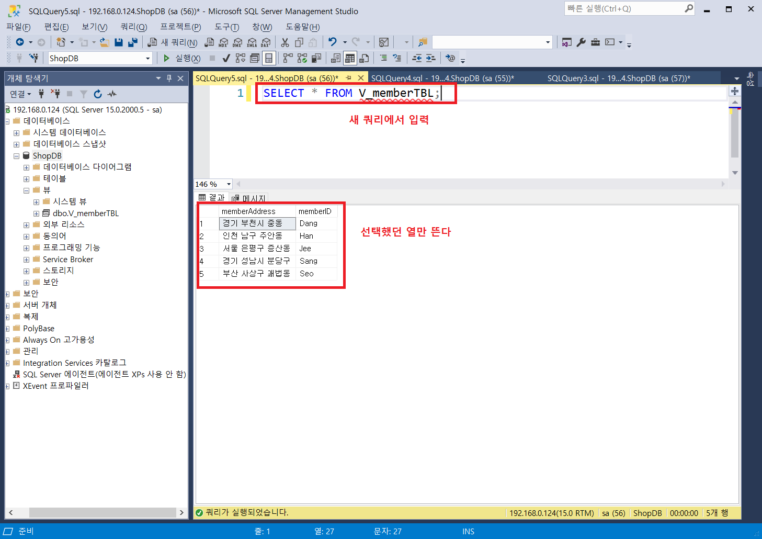Increase the line indent
The width and height of the screenshot is (762, 539).
(x=430, y=58)
